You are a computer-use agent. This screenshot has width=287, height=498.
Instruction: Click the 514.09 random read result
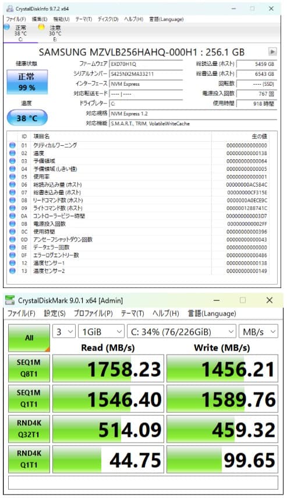click(108, 429)
